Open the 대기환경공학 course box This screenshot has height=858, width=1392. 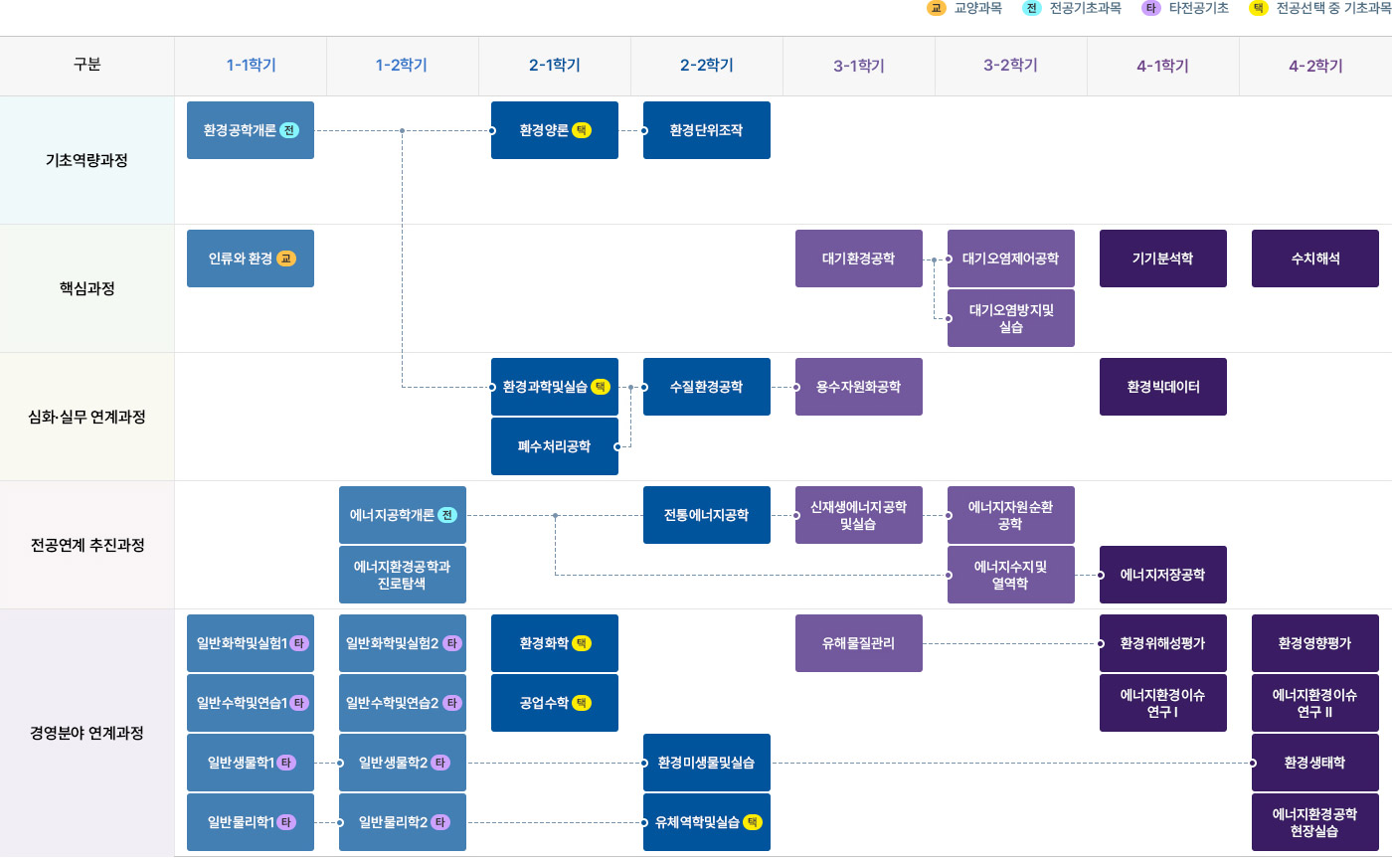click(x=859, y=258)
